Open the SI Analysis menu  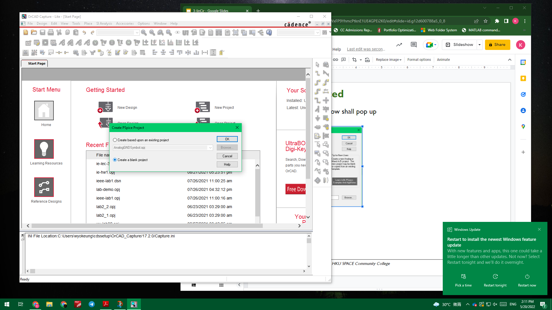[104, 24]
